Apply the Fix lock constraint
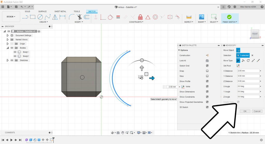 (x=140, y=17)
